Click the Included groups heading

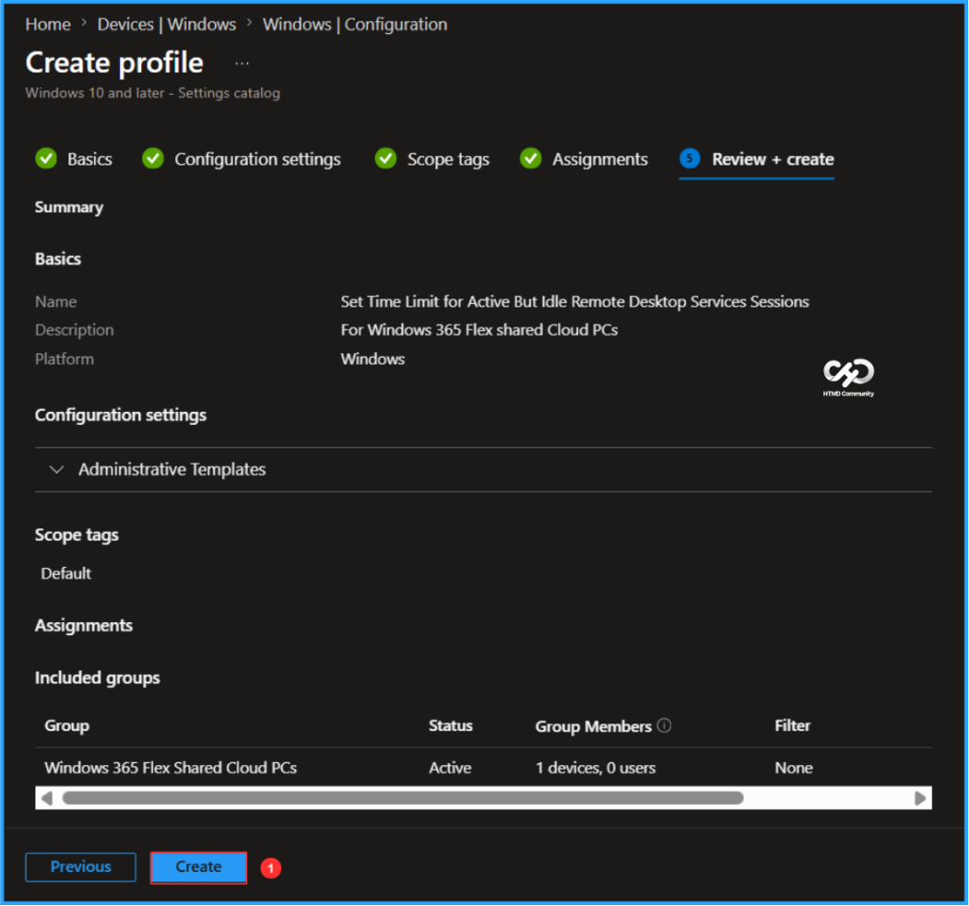(97, 678)
